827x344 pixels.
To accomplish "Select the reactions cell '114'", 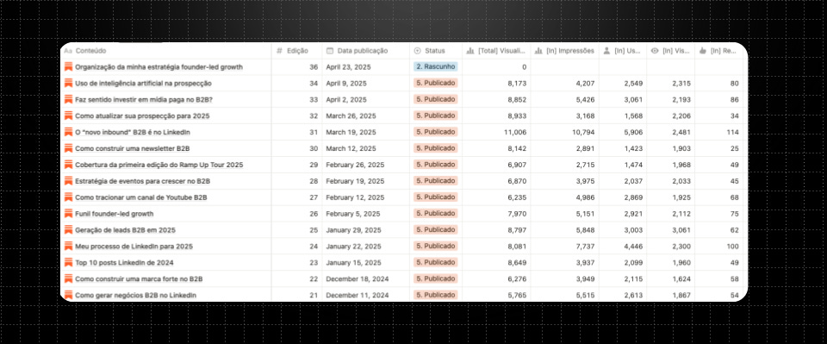I will (x=718, y=132).
